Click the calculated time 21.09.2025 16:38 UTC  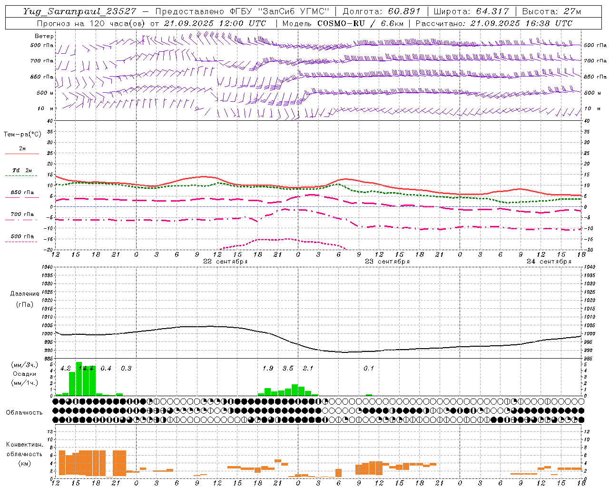tap(521, 23)
